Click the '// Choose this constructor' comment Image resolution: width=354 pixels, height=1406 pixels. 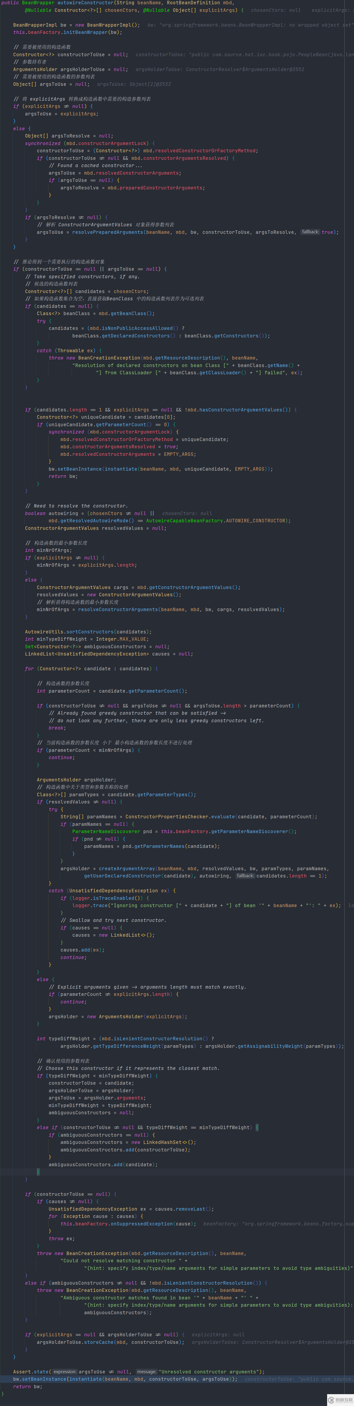click(x=128, y=1067)
